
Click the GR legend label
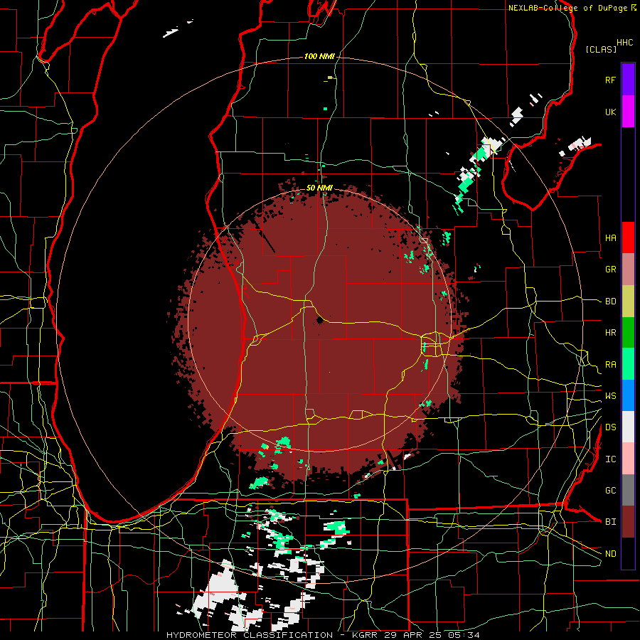pyautogui.click(x=610, y=270)
